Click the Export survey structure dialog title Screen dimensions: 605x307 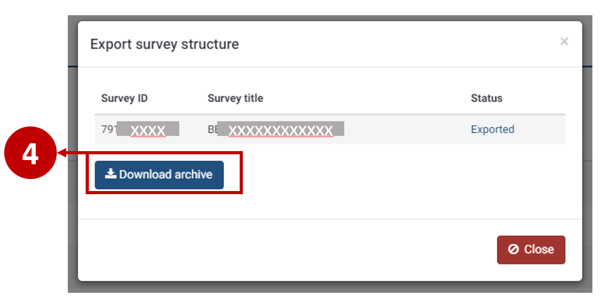(x=164, y=44)
